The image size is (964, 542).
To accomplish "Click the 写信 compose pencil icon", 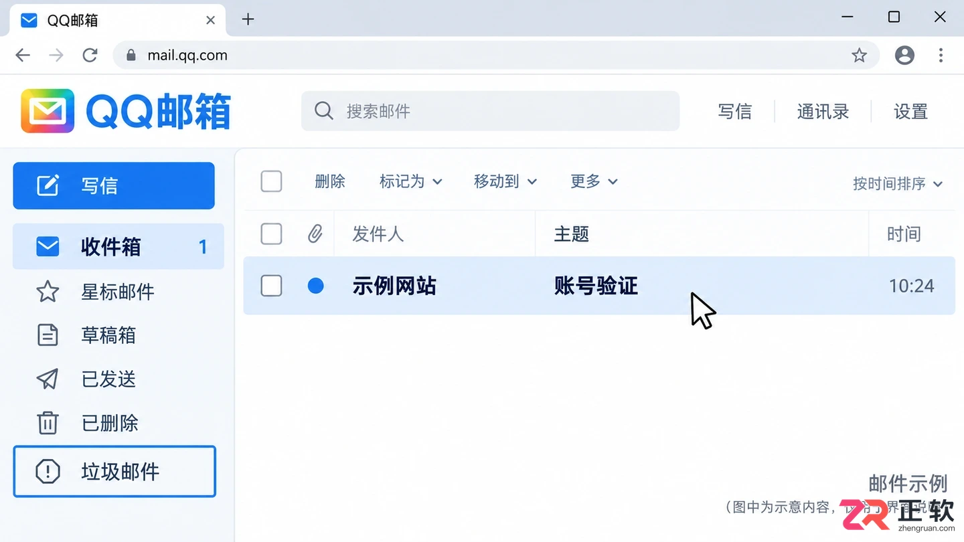I will coord(48,185).
